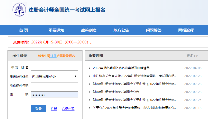View the 网报流程 navigation item
Screen dimensions: 208x120
click(x=186, y=30)
